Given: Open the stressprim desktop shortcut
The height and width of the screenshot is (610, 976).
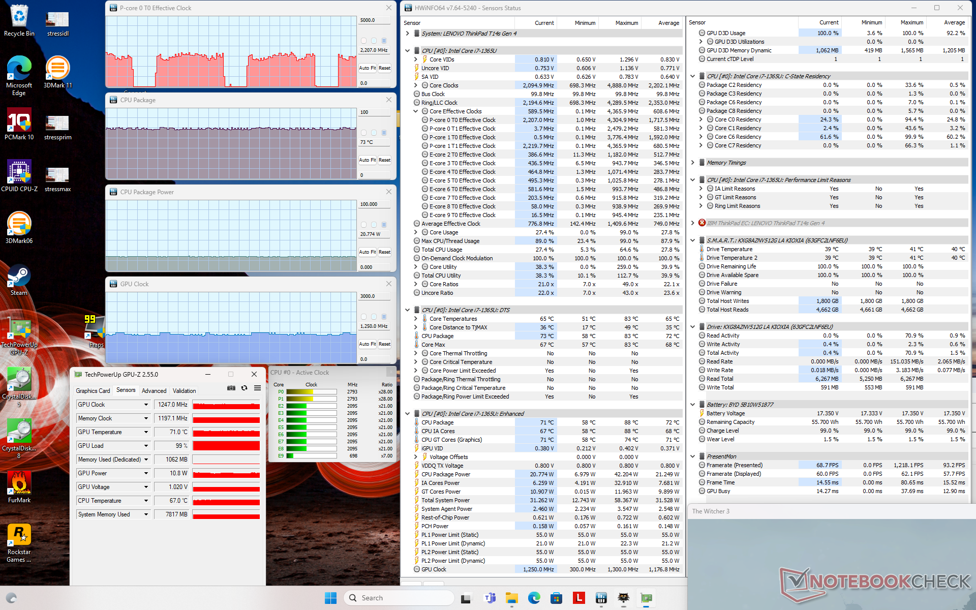Looking at the screenshot, I should tap(57, 127).
